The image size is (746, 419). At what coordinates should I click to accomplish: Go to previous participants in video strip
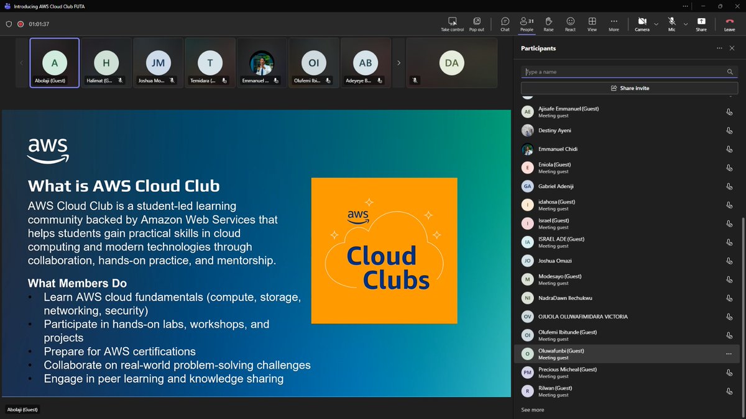tap(21, 63)
